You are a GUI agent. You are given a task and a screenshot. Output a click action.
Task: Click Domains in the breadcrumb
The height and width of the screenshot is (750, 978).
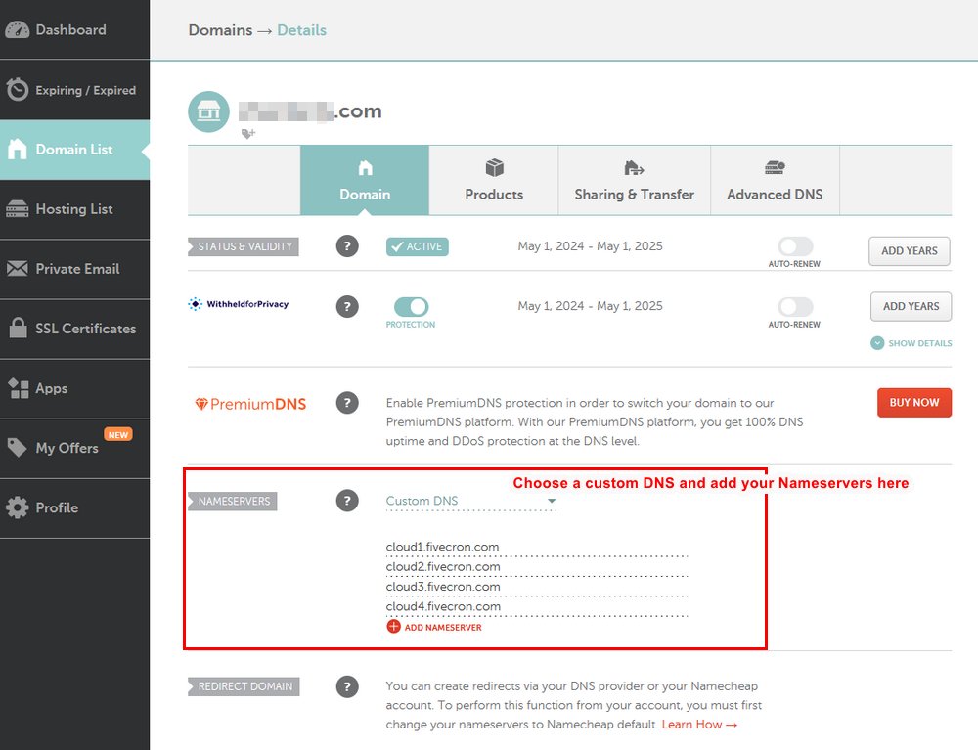(220, 30)
